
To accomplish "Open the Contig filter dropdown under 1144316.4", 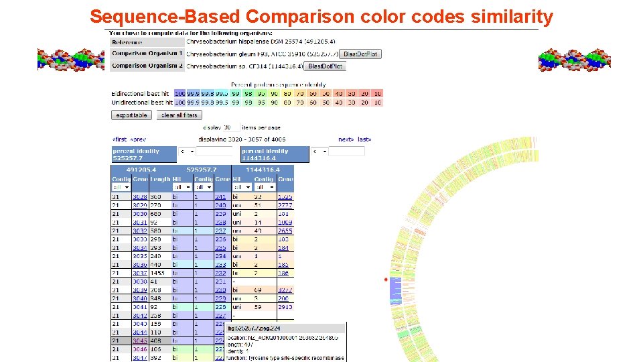I will coord(265,187).
